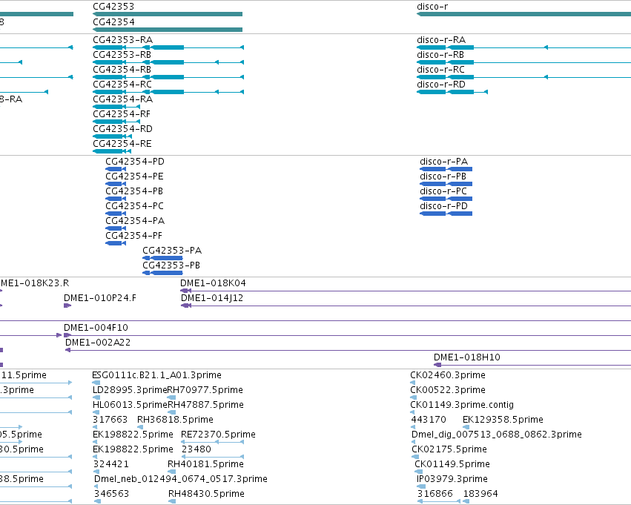Select the EK129358.5prime EST label
Image resolution: width=631 pixels, height=505 pixels.
(503, 420)
